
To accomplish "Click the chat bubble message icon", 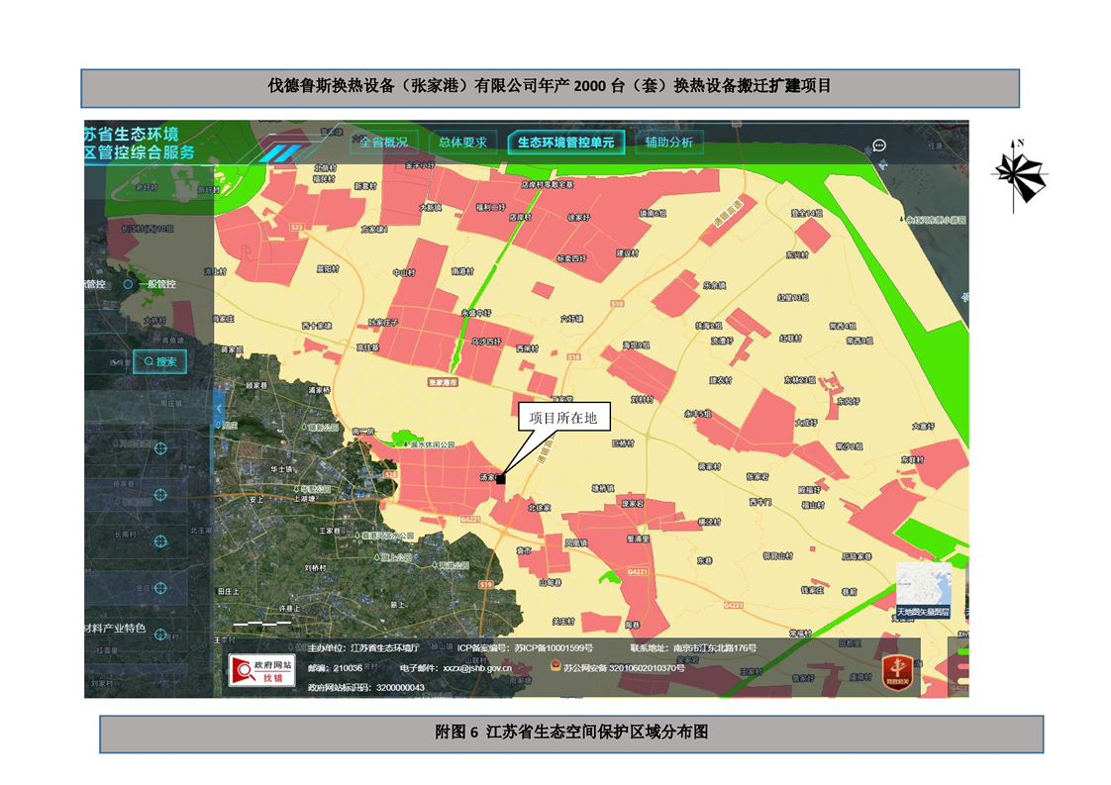I will [x=878, y=146].
